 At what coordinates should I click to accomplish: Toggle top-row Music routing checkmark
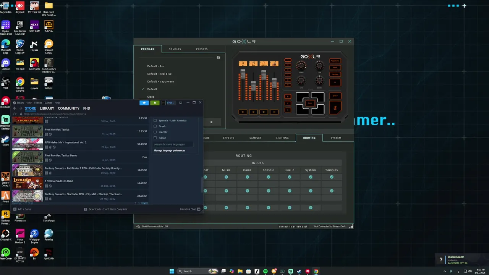pos(226,177)
